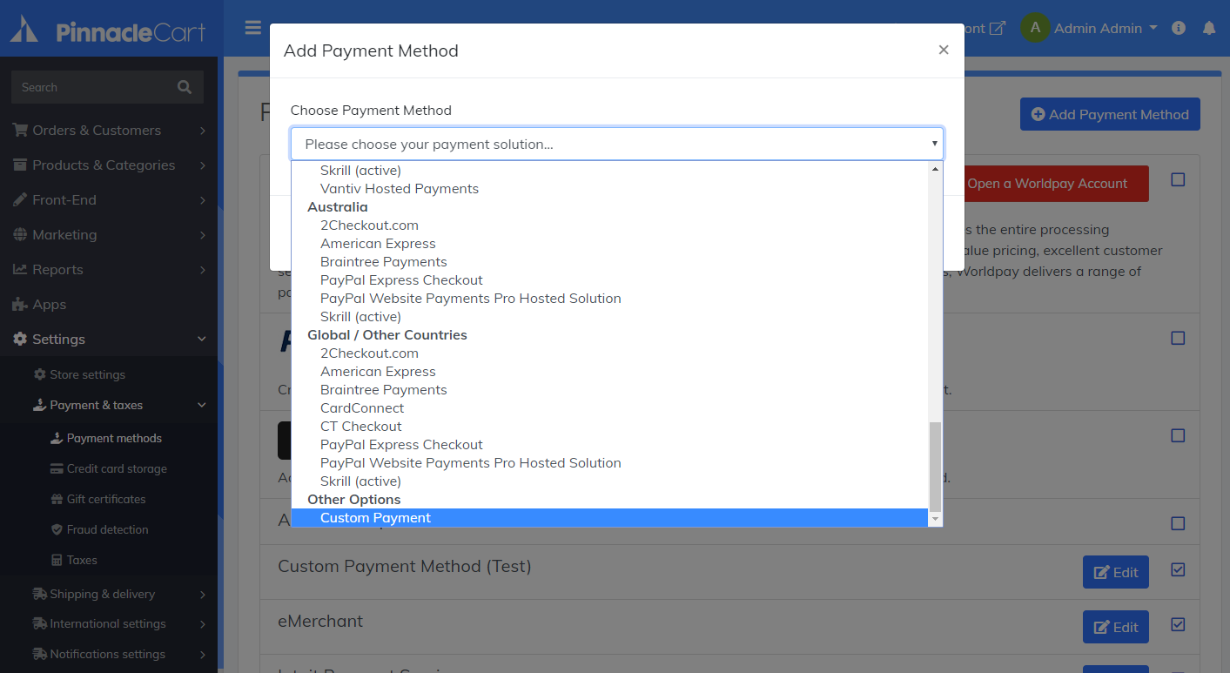This screenshot has height=673, width=1230.
Task: Click the Fraud detection shield icon
Action: point(57,529)
